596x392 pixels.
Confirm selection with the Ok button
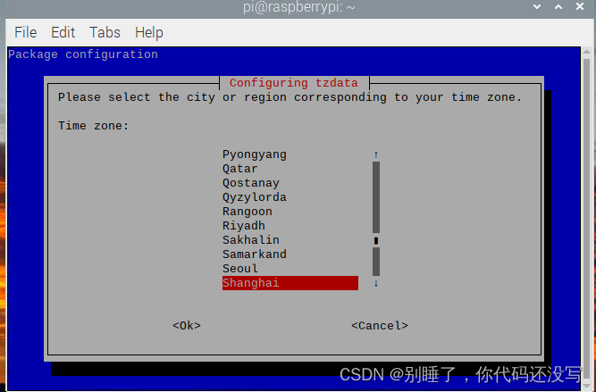pyautogui.click(x=187, y=326)
